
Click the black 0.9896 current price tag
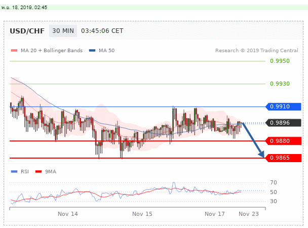point(283,123)
